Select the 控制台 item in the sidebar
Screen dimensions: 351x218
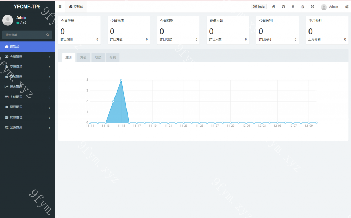27,47
